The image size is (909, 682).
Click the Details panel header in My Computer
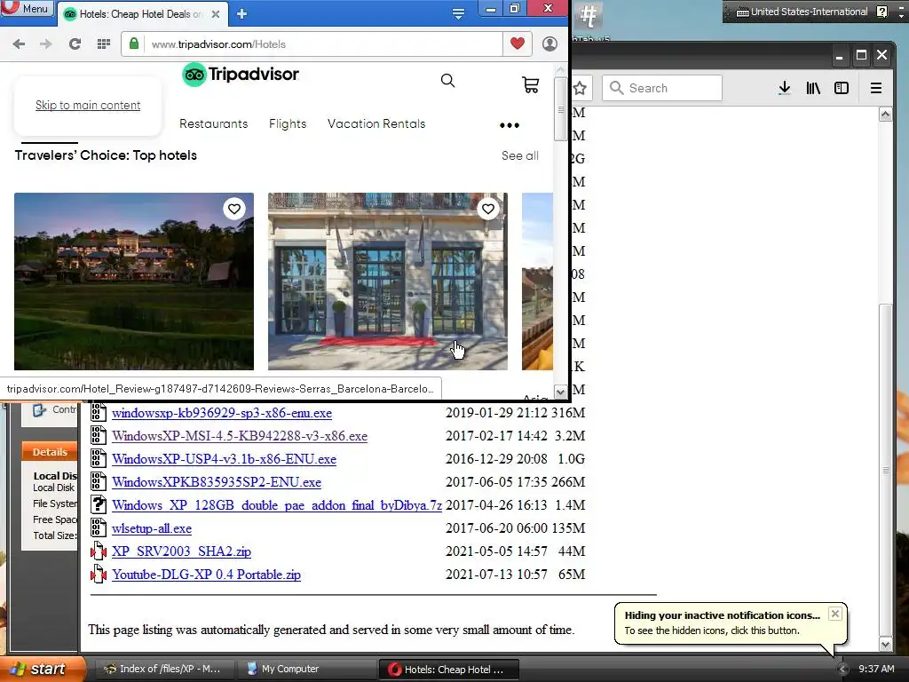coord(50,452)
